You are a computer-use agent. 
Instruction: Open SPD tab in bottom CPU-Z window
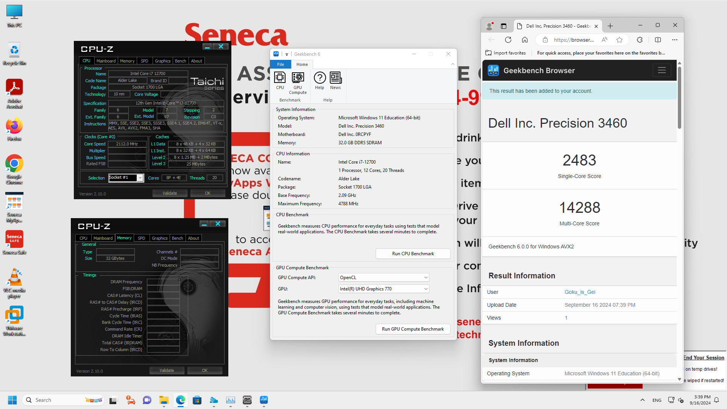tap(142, 238)
